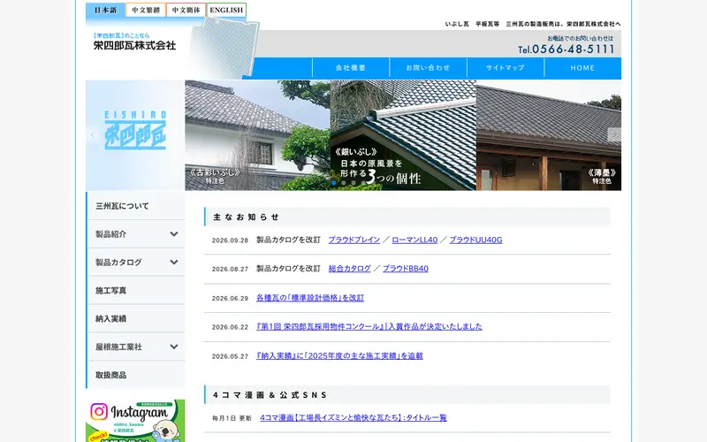Click the 毎月1日 更新 label
This screenshot has height=442, width=707.
pyautogui.click(x=232, y=418)
